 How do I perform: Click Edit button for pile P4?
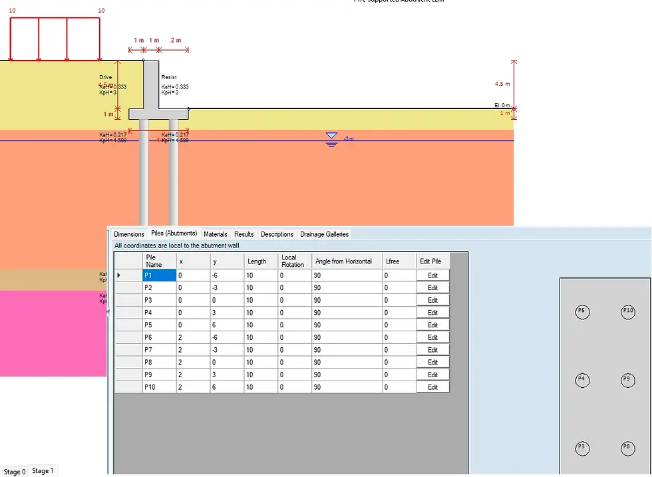click(433, 313)
